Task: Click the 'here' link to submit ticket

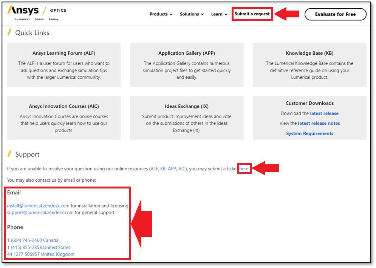Action: click(x=244, y=169)
